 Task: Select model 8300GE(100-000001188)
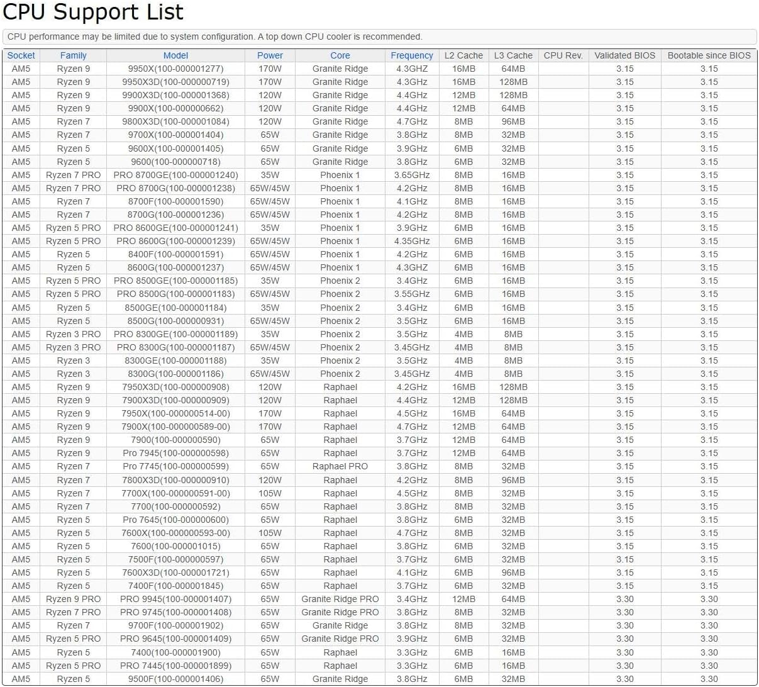coord(175,360)
